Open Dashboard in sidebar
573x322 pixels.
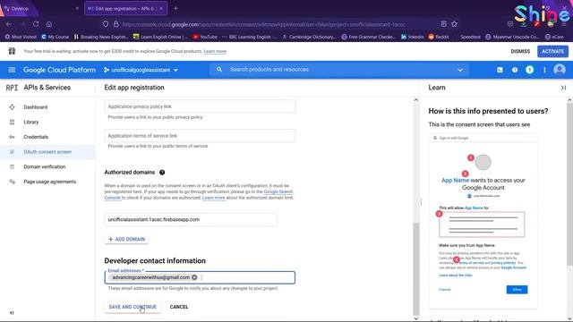(x=47, y=107)
